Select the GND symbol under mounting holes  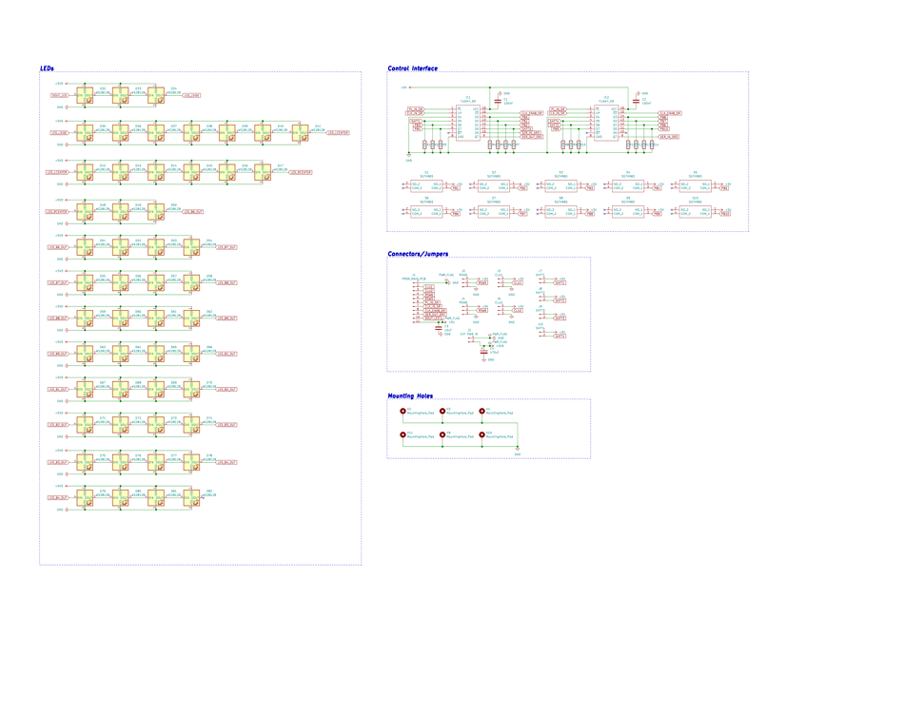(518, 451)
